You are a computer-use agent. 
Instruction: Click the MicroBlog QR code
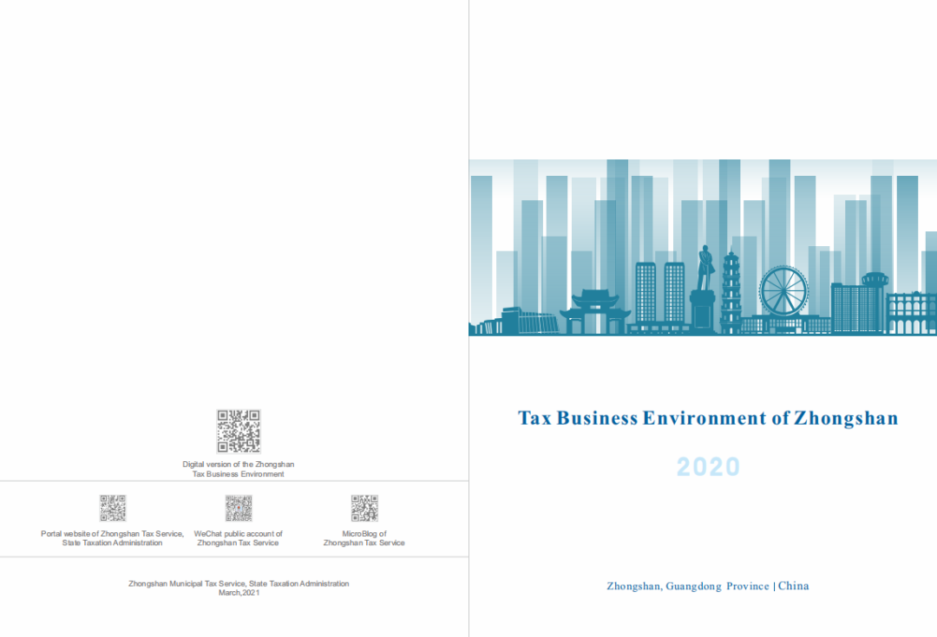tap(364, 508)
